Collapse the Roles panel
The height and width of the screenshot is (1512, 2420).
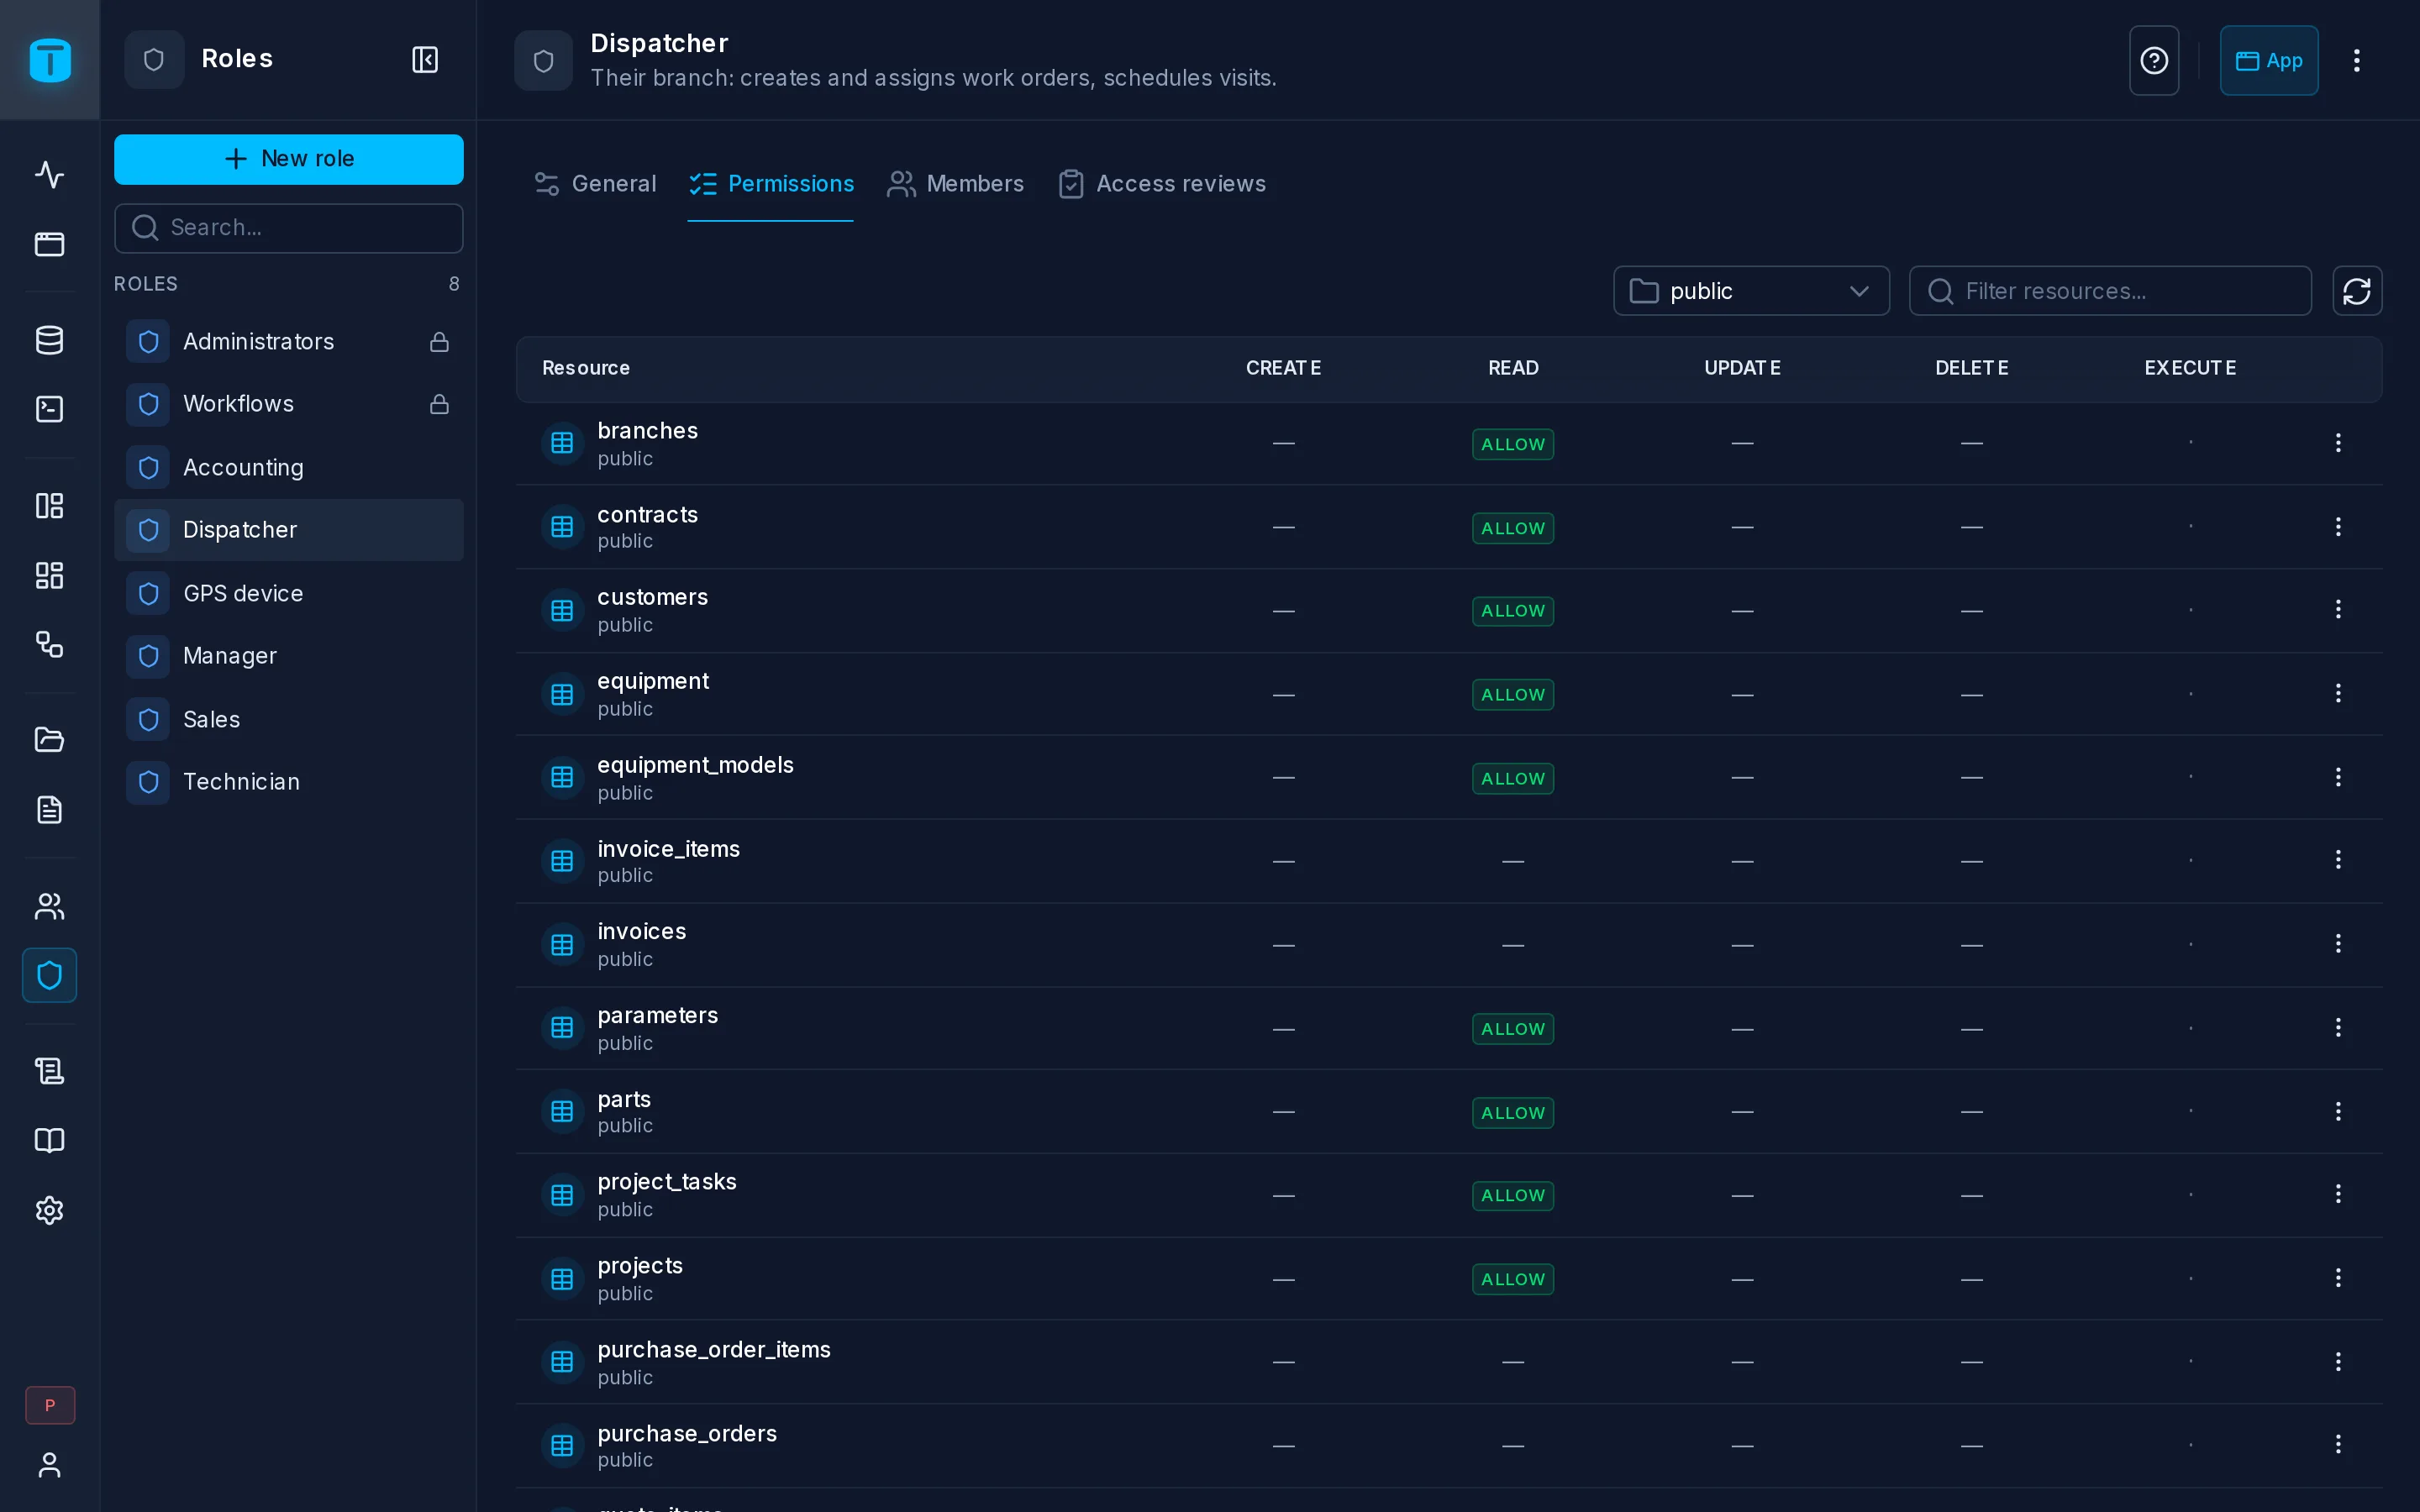click(425, 59)
